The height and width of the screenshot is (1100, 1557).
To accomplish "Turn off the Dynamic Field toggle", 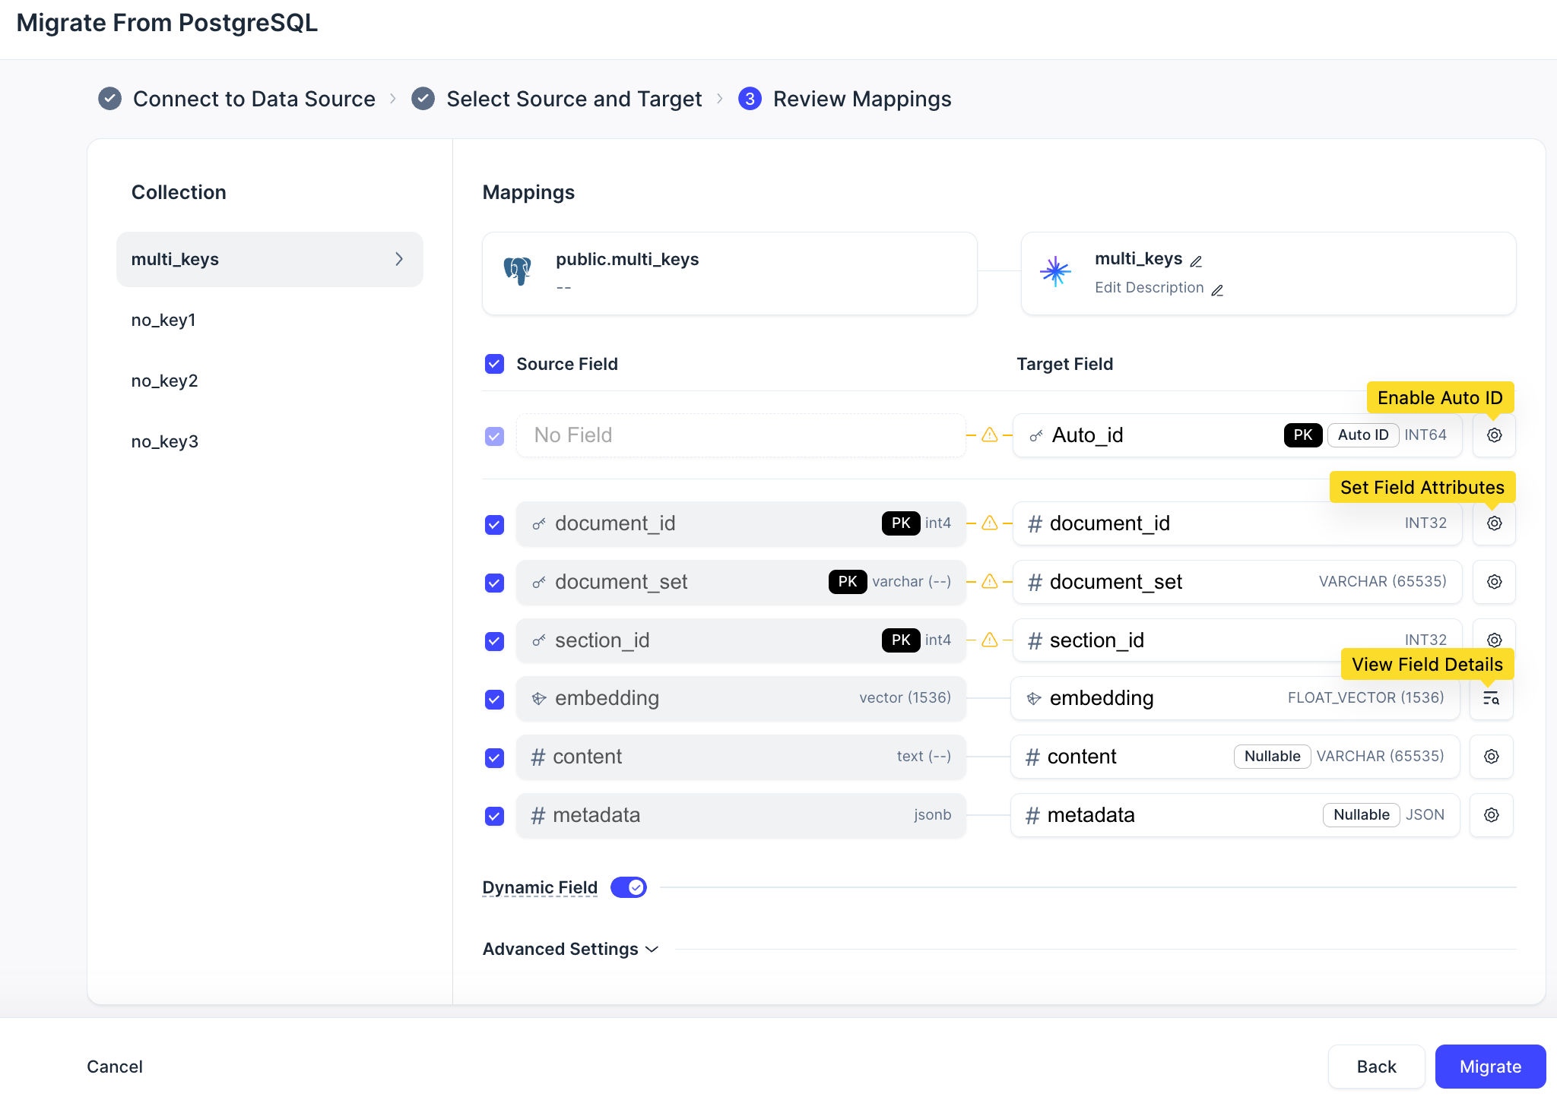I will (629, 887).
